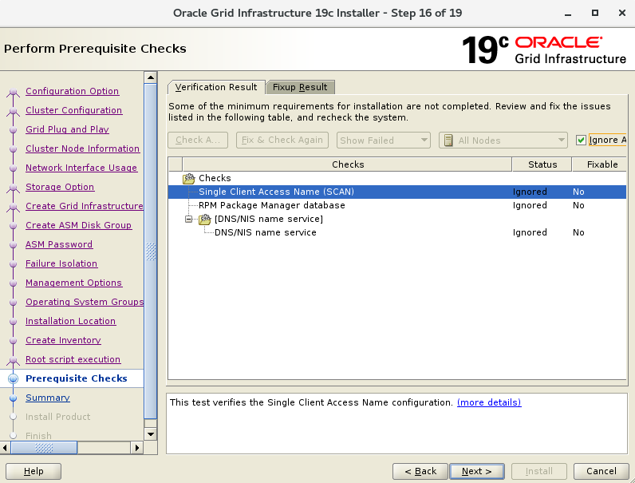The width and height of the screenshot is (635, 483).
Task: Click the Storage Option step bullet
Action: point(13,187)
